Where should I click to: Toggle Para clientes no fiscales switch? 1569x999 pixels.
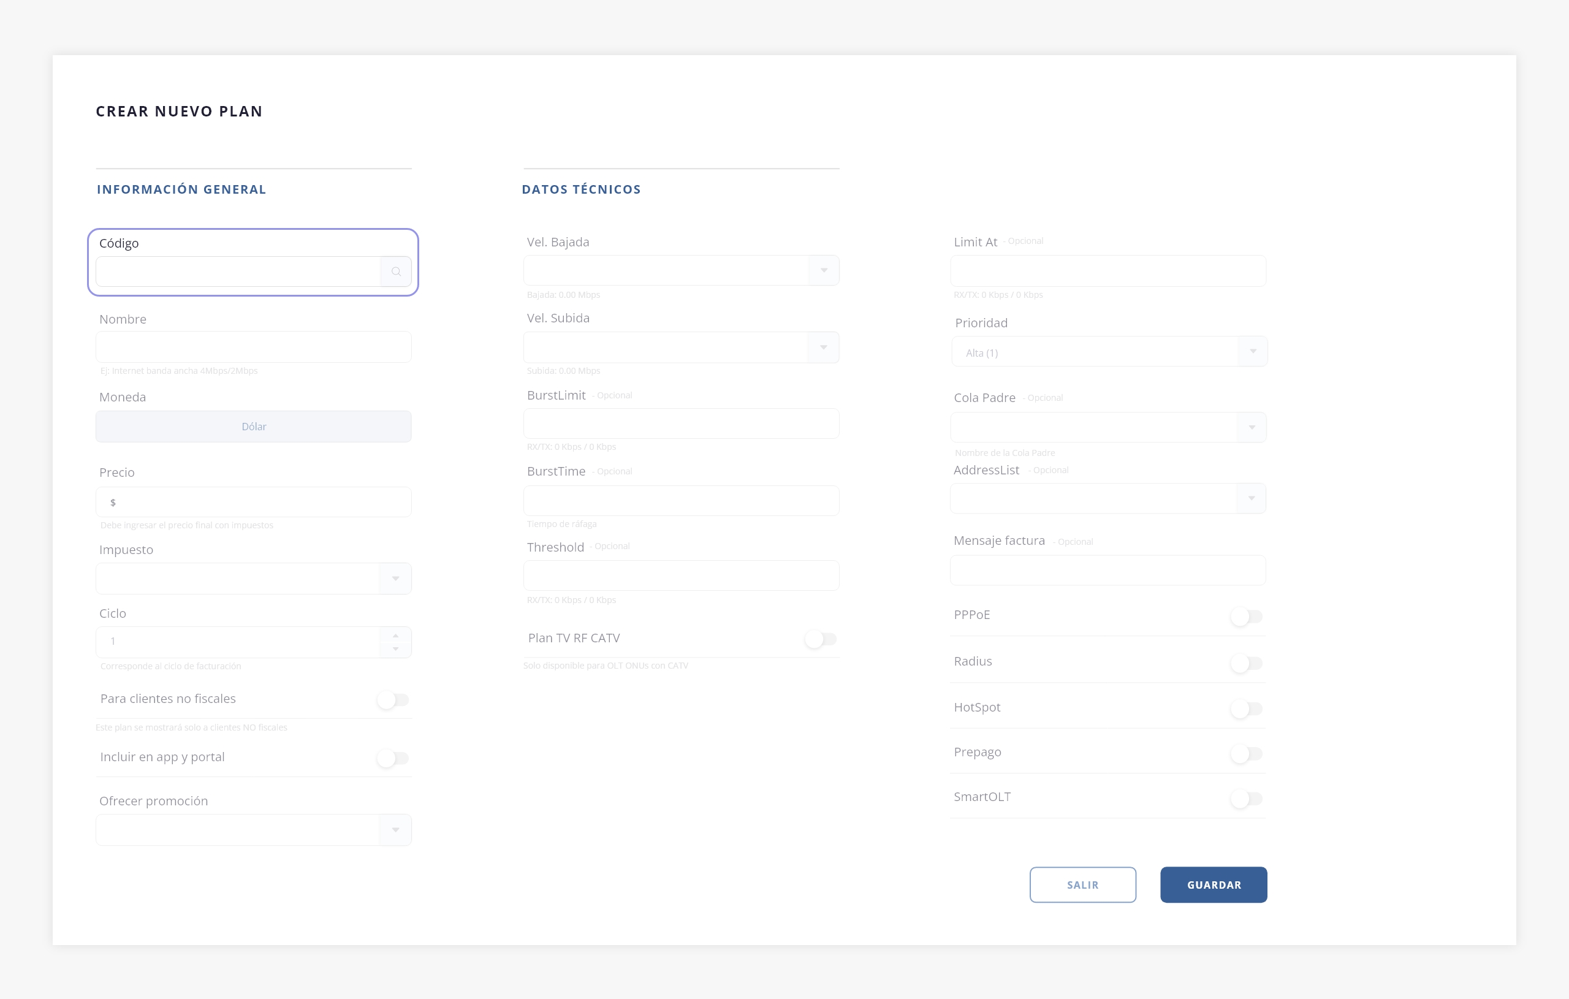coord(393,700)
